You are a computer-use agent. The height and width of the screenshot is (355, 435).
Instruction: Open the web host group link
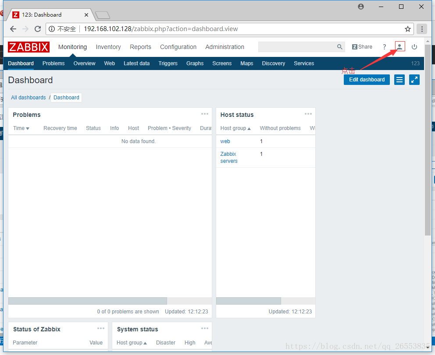225,141
